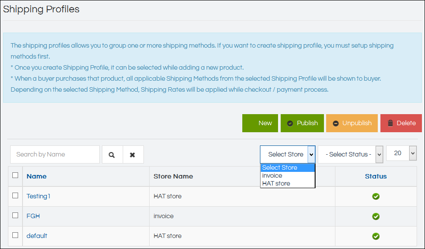
Task: Check the default row checkbox
Action: pyautogui.click(x=15, y=235)
